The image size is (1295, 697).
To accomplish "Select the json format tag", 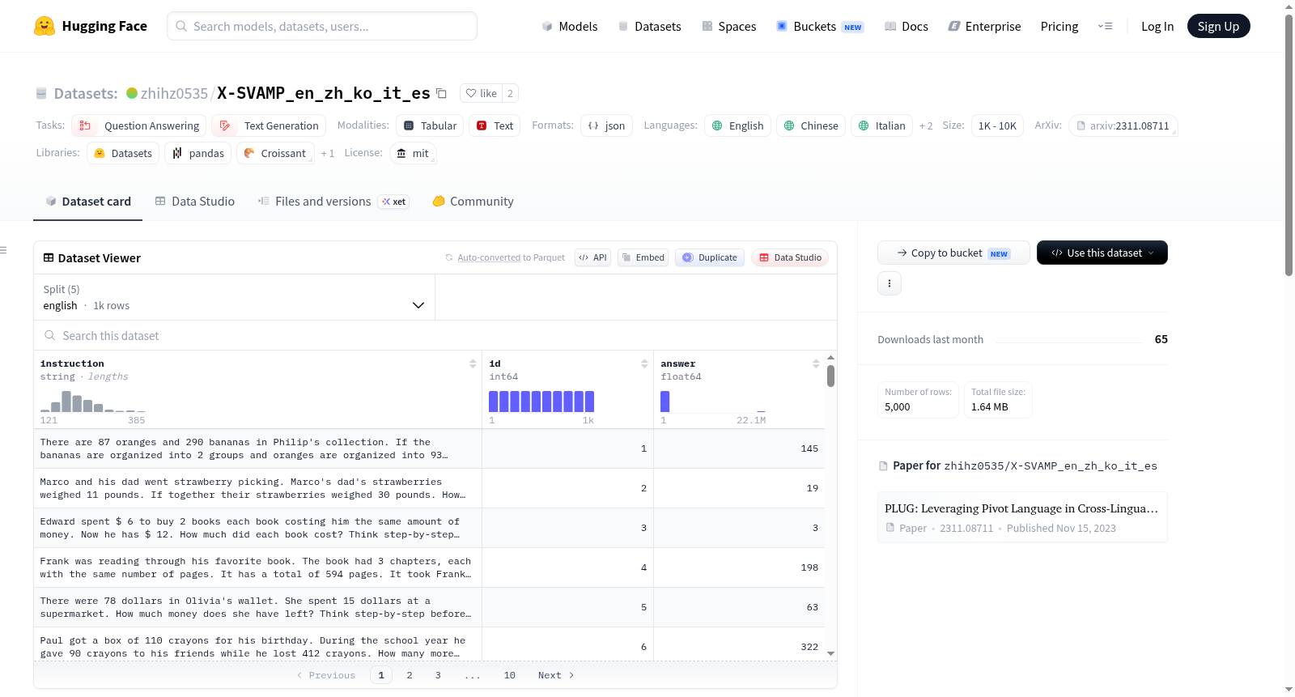I will coord(606,125).
